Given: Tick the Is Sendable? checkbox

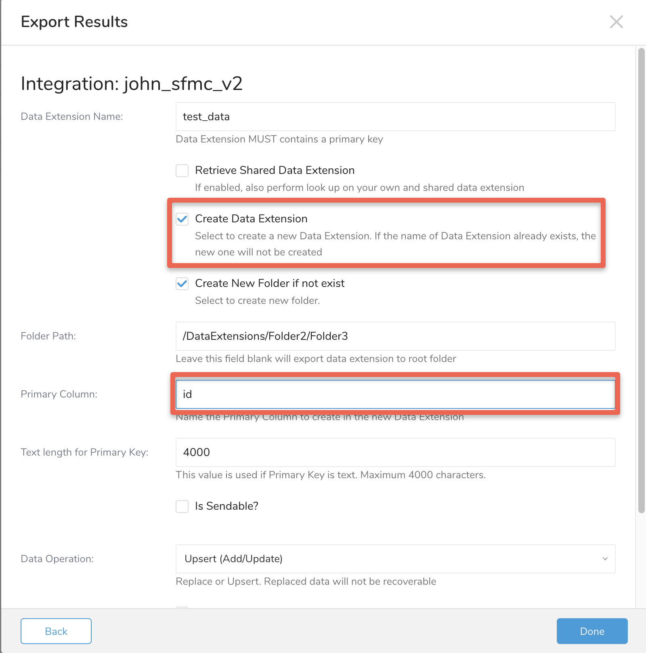Looking at the screenshot, I should pos(182,506).
